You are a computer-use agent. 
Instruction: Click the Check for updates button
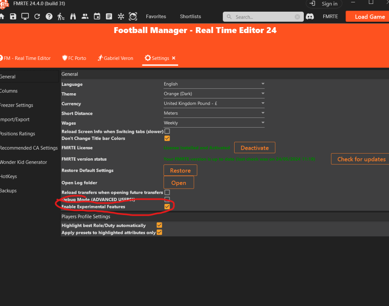pos(361,159)
